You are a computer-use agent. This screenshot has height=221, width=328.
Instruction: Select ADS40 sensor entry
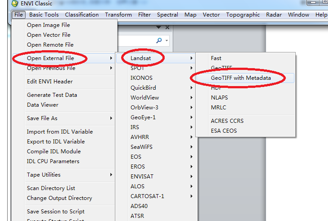(x=156, y=206)
